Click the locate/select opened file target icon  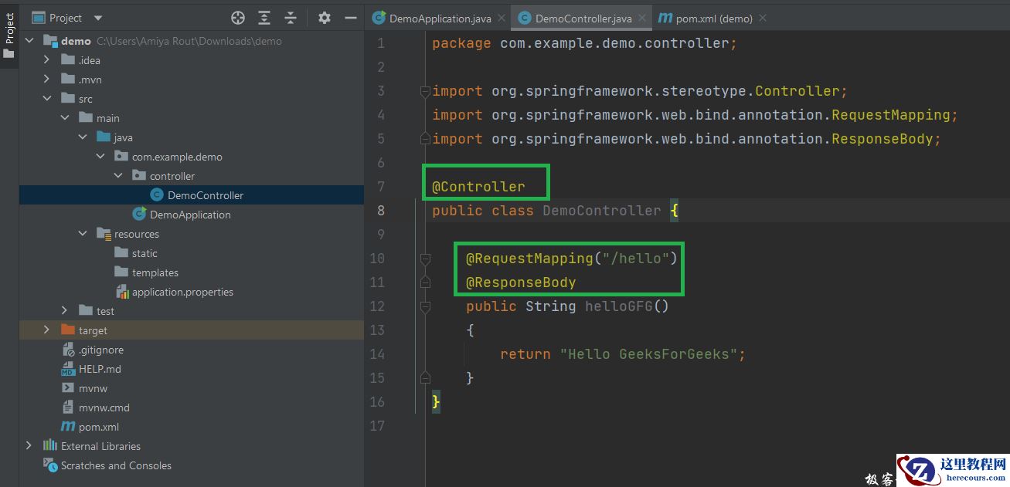(x=238, y=18)
